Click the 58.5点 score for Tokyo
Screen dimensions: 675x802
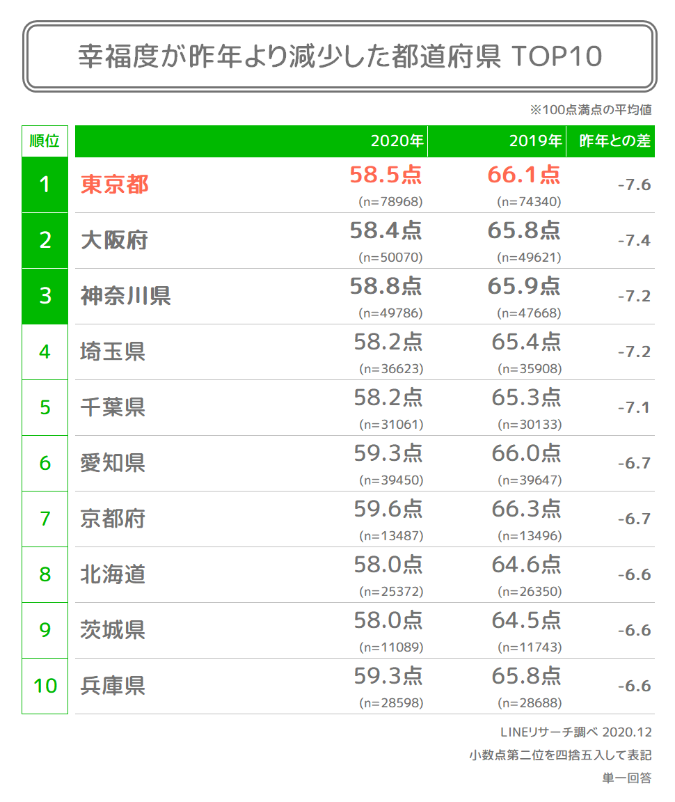coord(386,175)
